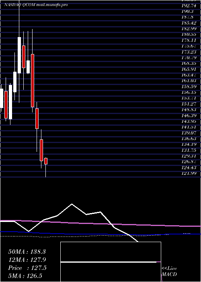Select the 126.87 axis label
The width and height of the screenshot is (201, 282).
click(189, 162)
